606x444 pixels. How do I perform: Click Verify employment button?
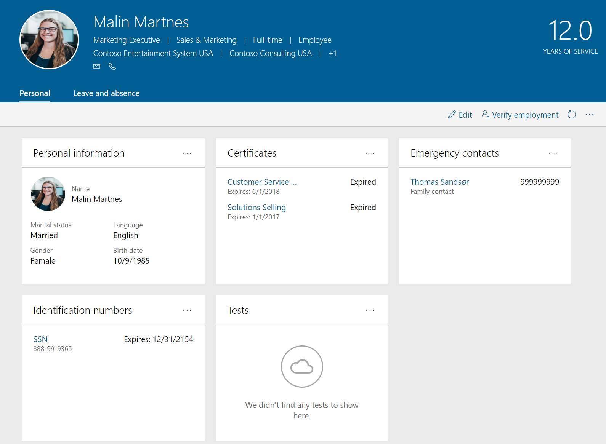point(520,115)
